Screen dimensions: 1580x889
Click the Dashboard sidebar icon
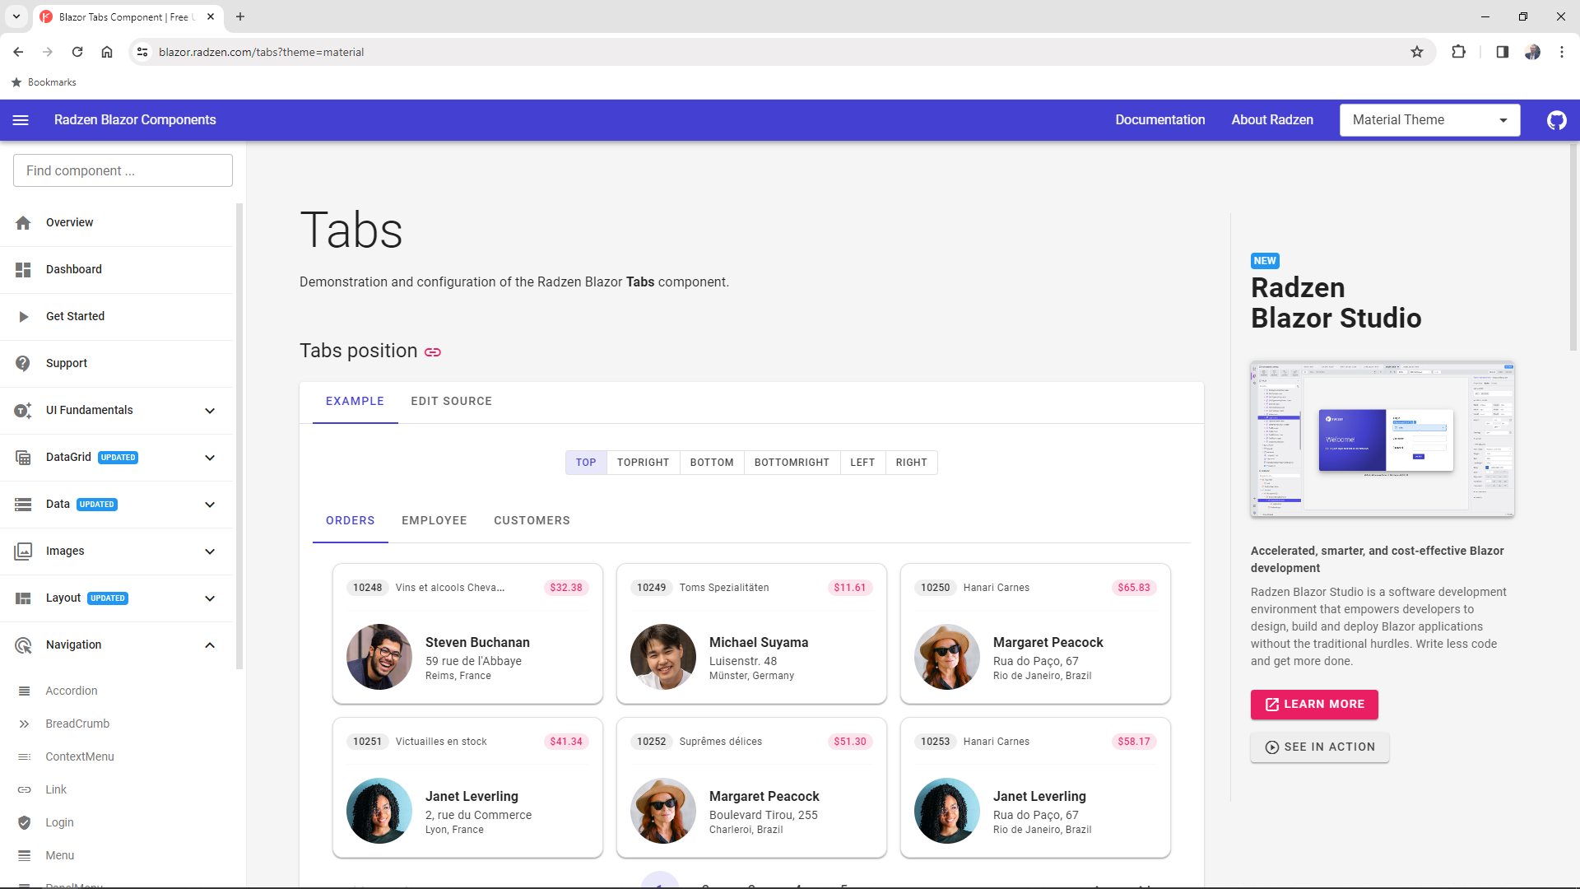tap(22, 269)
